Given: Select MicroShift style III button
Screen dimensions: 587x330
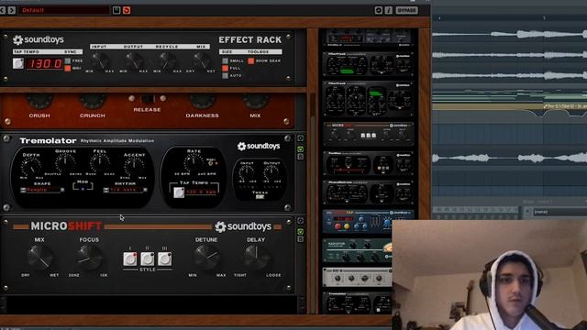Looking at the screenshot, I should 164,258.
